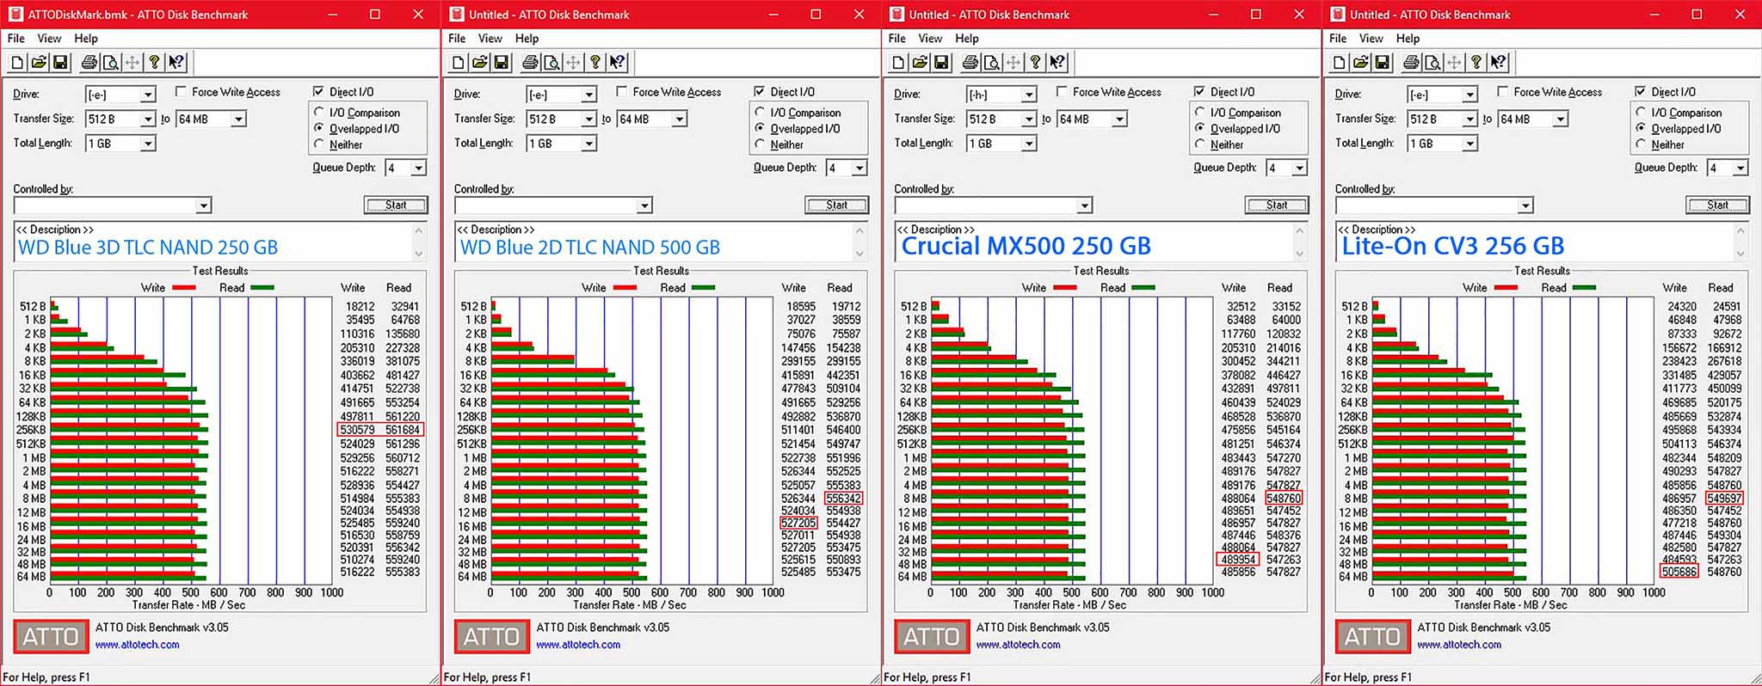Click Print Preview icon in WD Blue 3D window
Viewport: 1762px width, 686px height.
(111, 62)
